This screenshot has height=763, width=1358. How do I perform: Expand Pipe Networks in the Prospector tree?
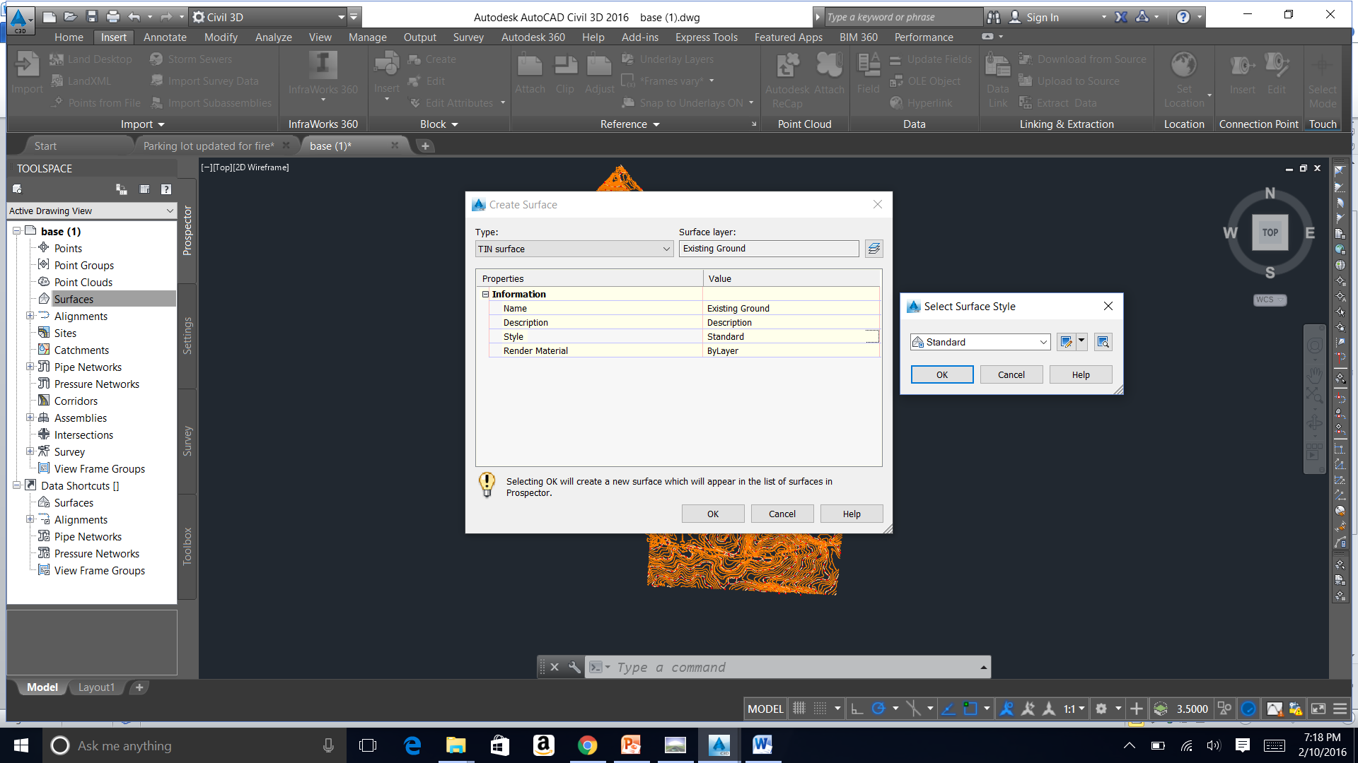pyautogui.click(x=30, y=367)
